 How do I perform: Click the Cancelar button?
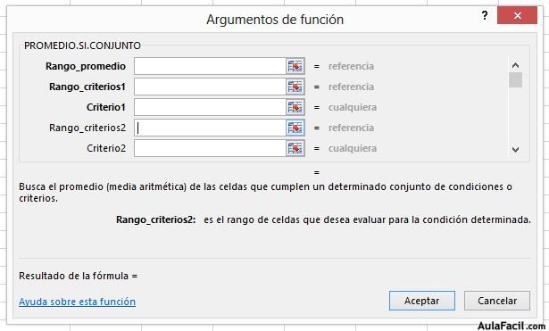point(497,301)
